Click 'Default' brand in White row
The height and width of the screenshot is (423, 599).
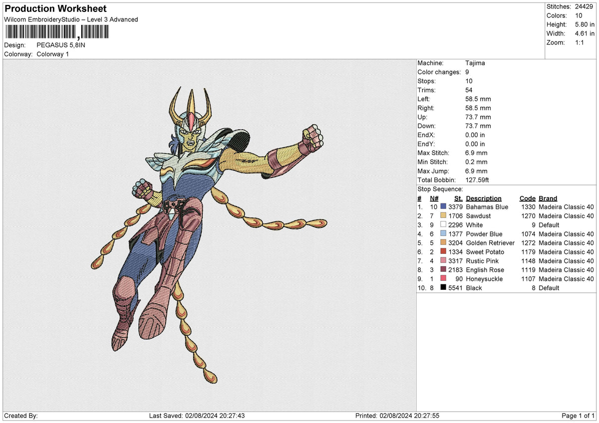click(549, 225)
